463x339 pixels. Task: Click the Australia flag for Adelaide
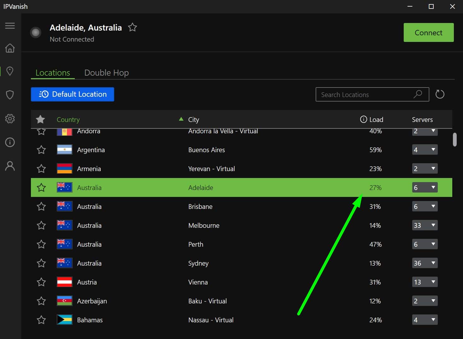pyautogui.click(x=64, y=187)
